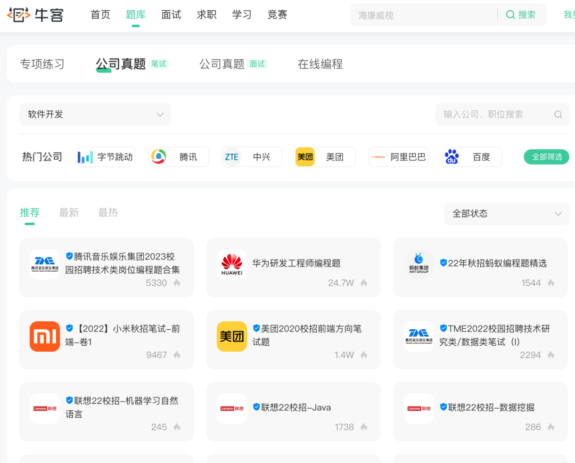Image resolution: width=575 pixels, height=463 pixels.
Task: Click Lenovo logo on 机器学习自然语言 card
Action: tap(45, 409)
